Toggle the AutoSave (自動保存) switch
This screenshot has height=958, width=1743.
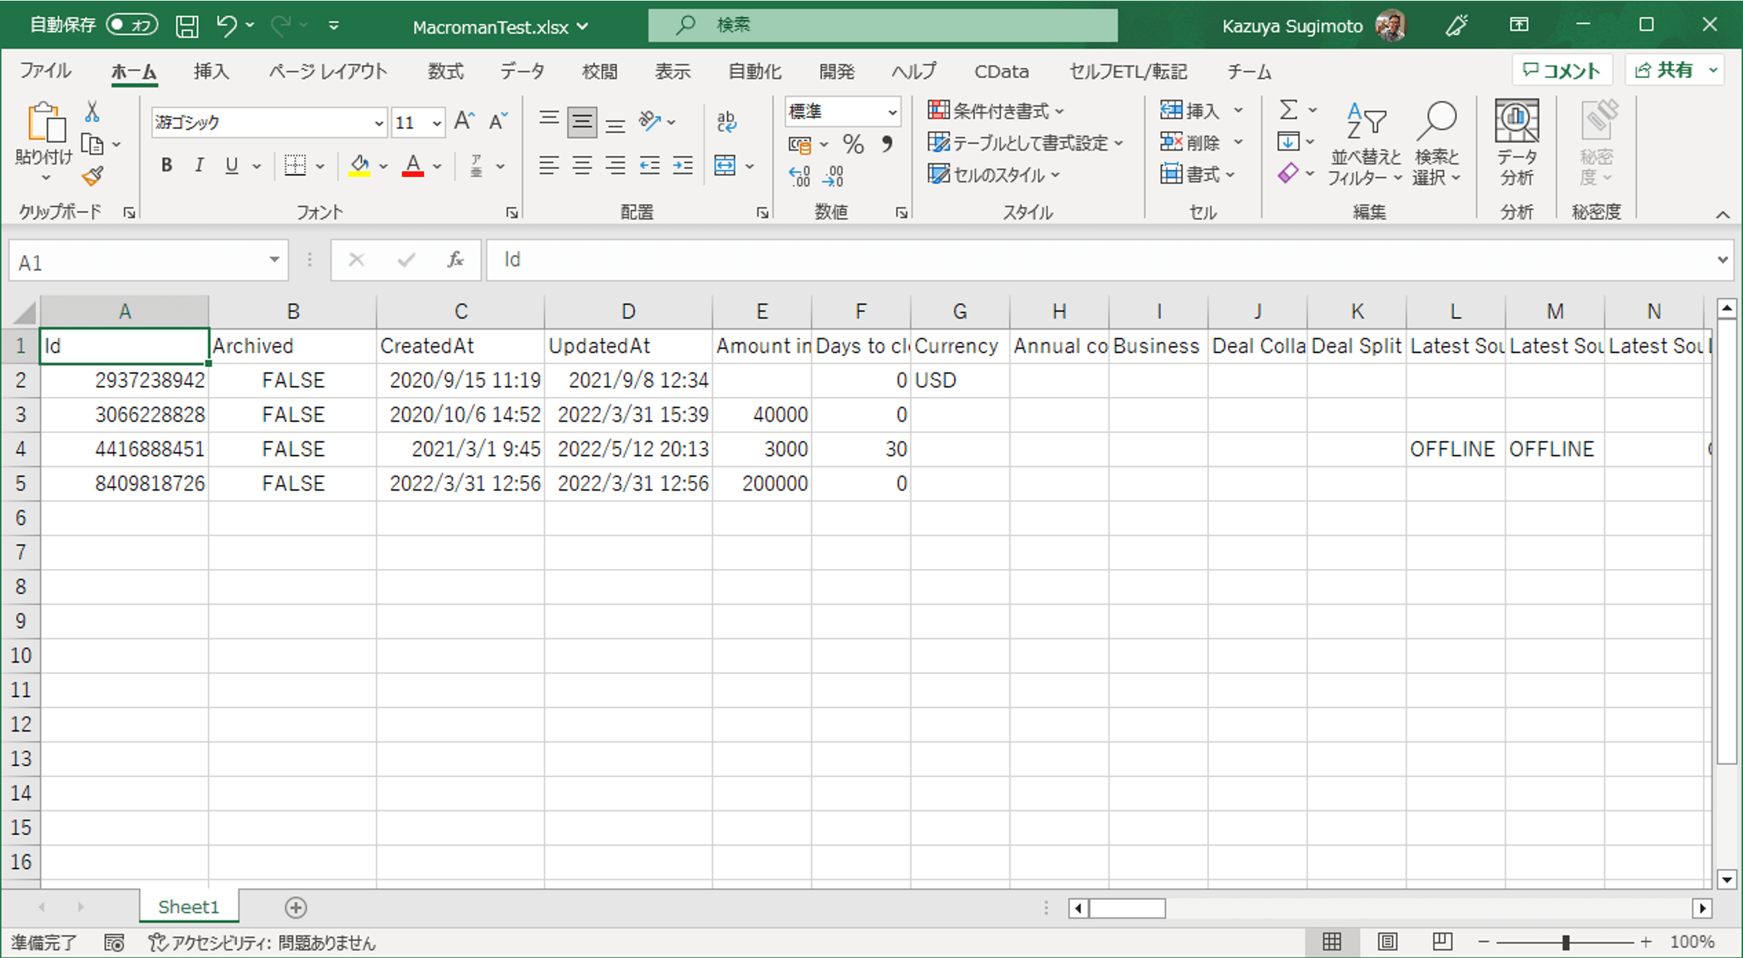[x=132, y=25]
